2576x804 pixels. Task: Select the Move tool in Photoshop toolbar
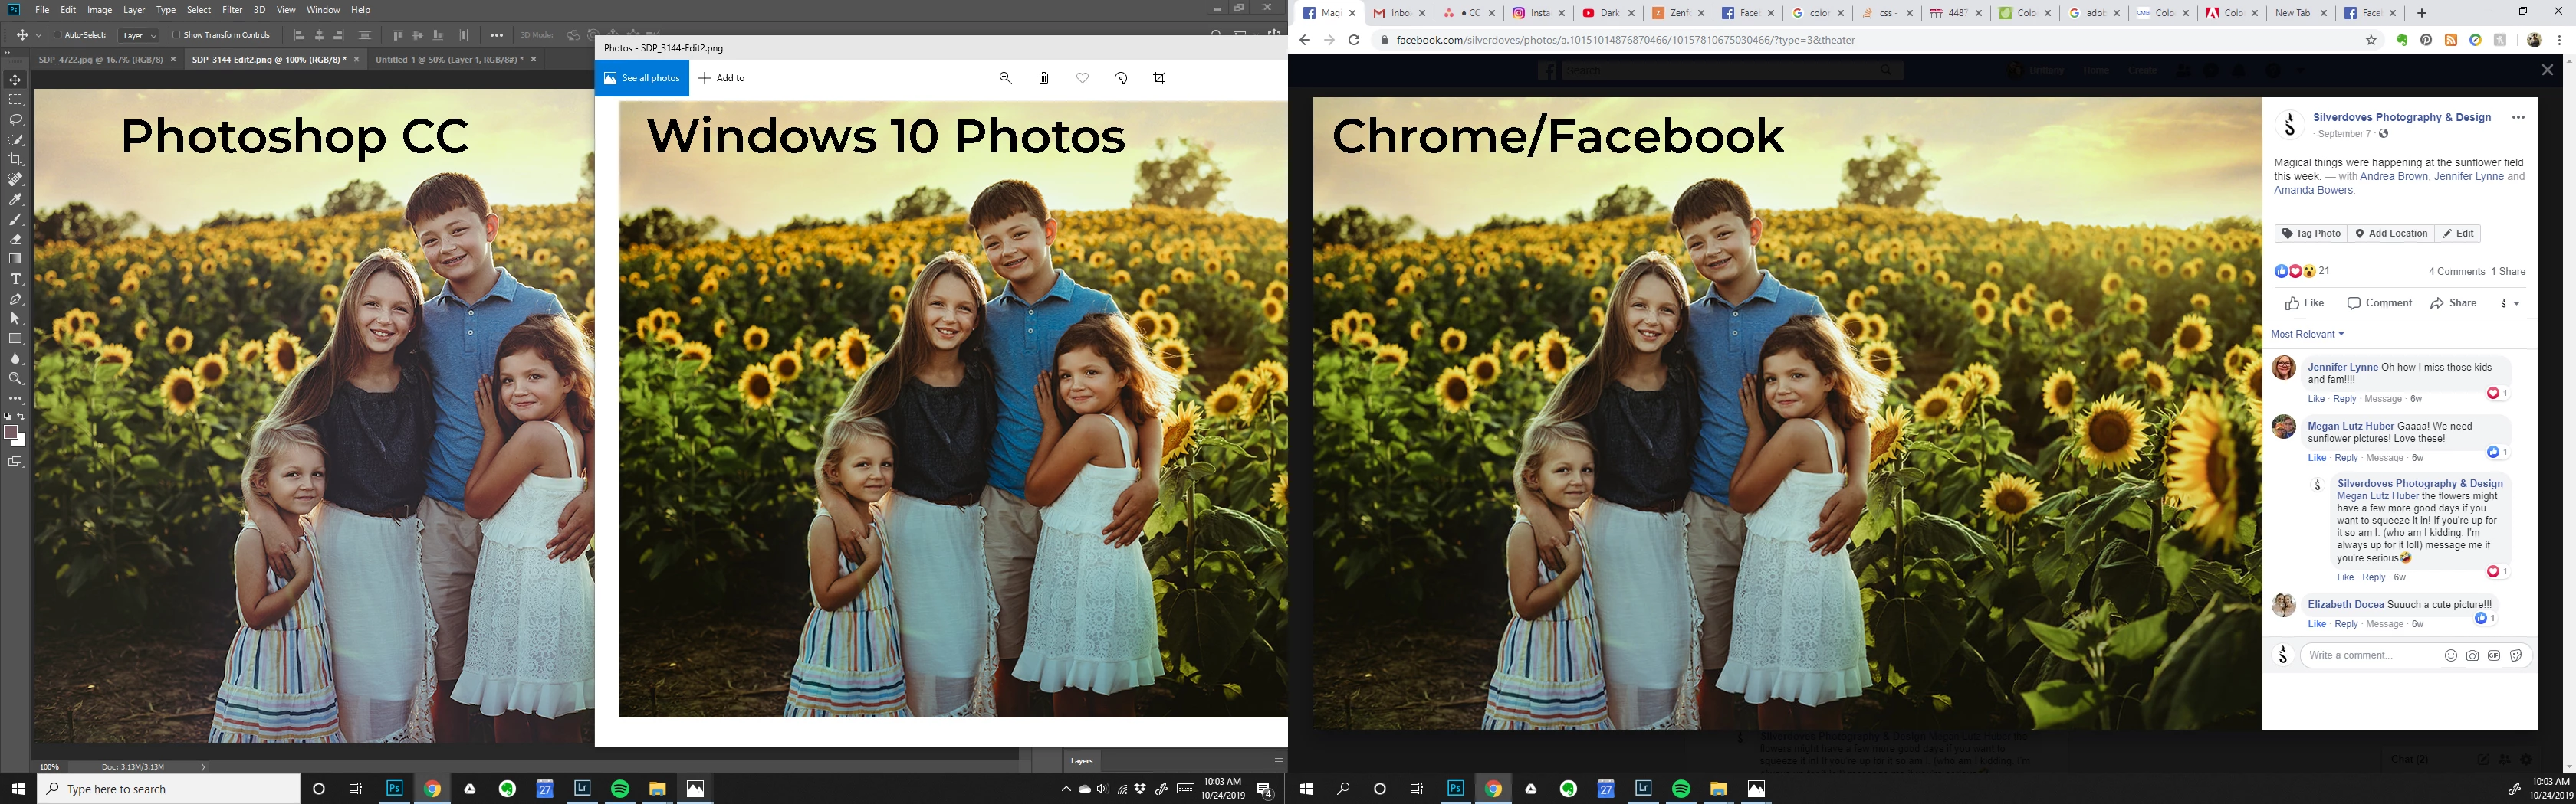pos(15,80)
